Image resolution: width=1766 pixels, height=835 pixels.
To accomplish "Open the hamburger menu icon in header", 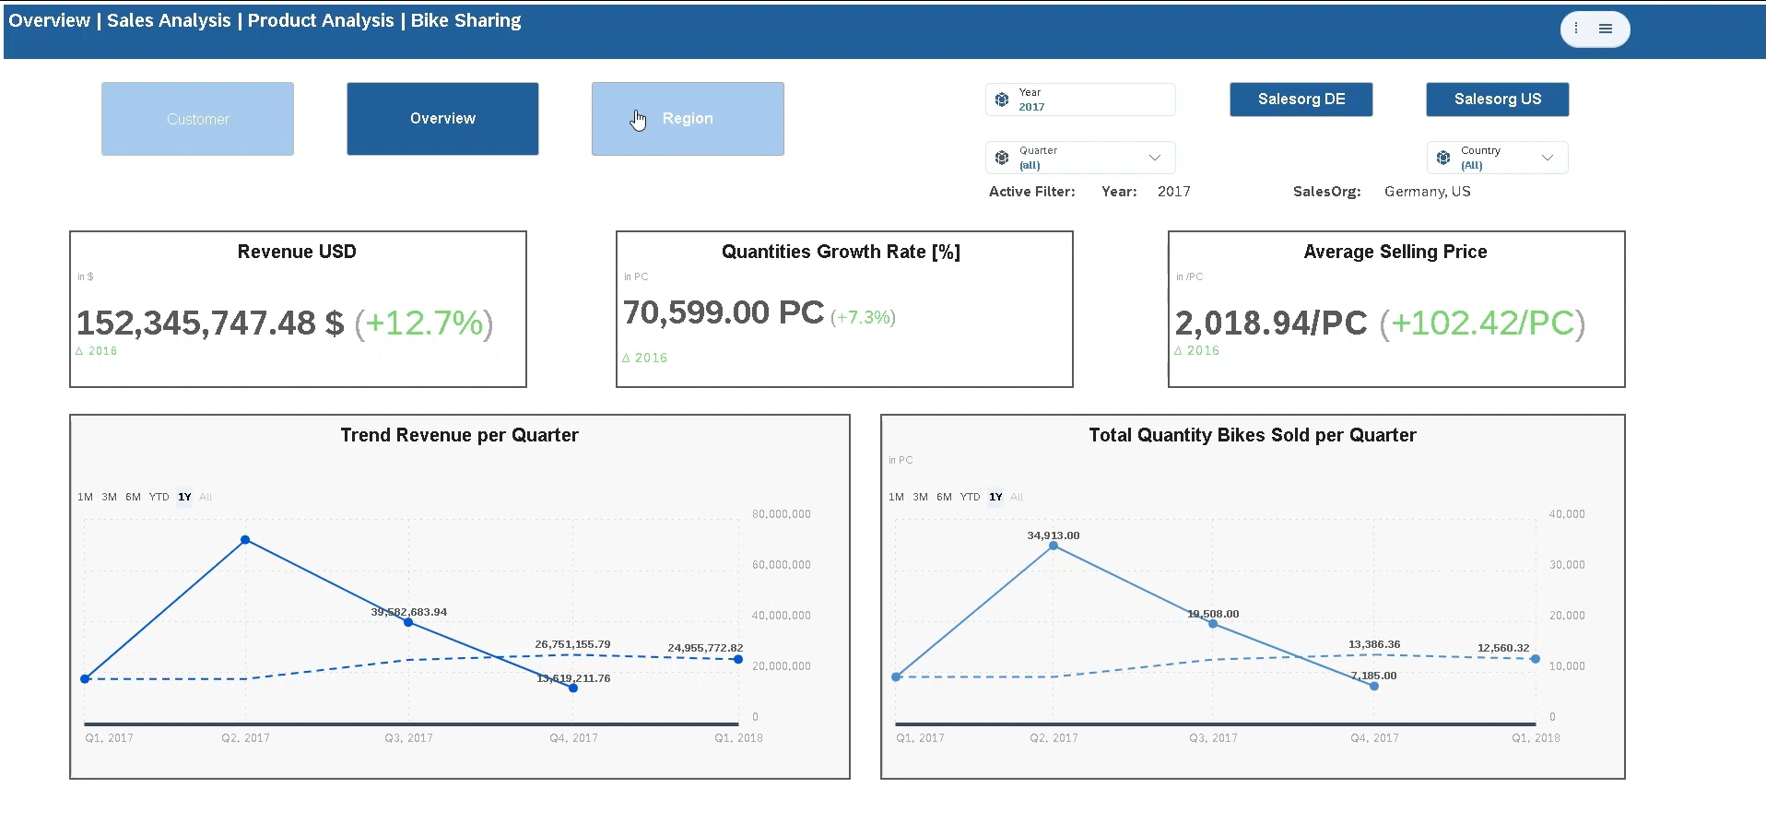I will (1606, 29).
